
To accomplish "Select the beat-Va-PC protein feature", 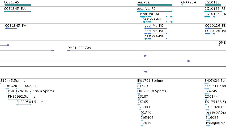I will pyautogui.click(x=156, y=28).
